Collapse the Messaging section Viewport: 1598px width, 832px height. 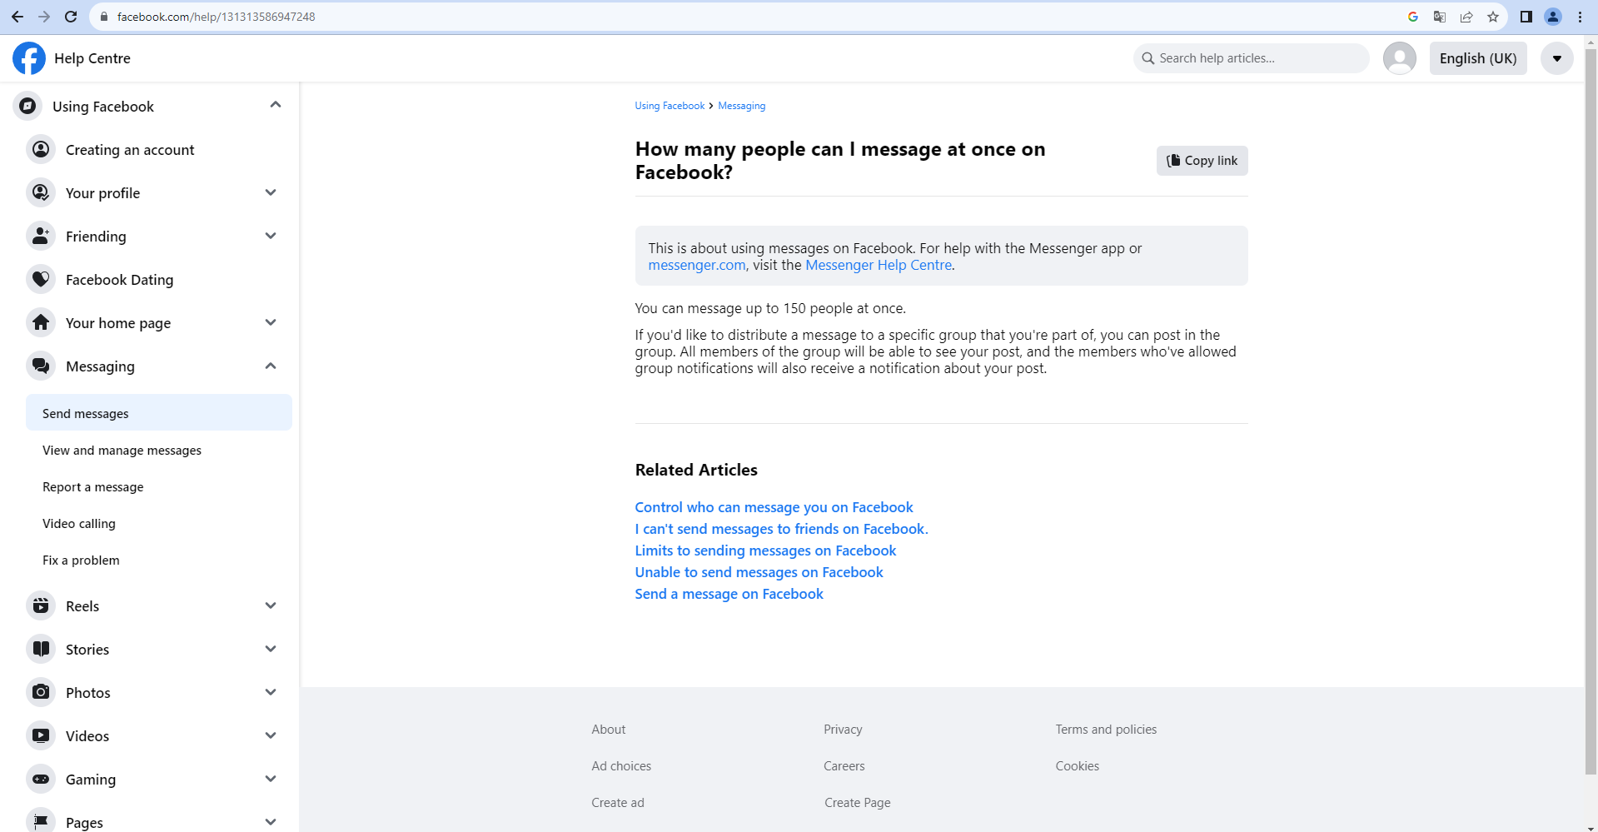pyautogui.click(x=271, y=366)
